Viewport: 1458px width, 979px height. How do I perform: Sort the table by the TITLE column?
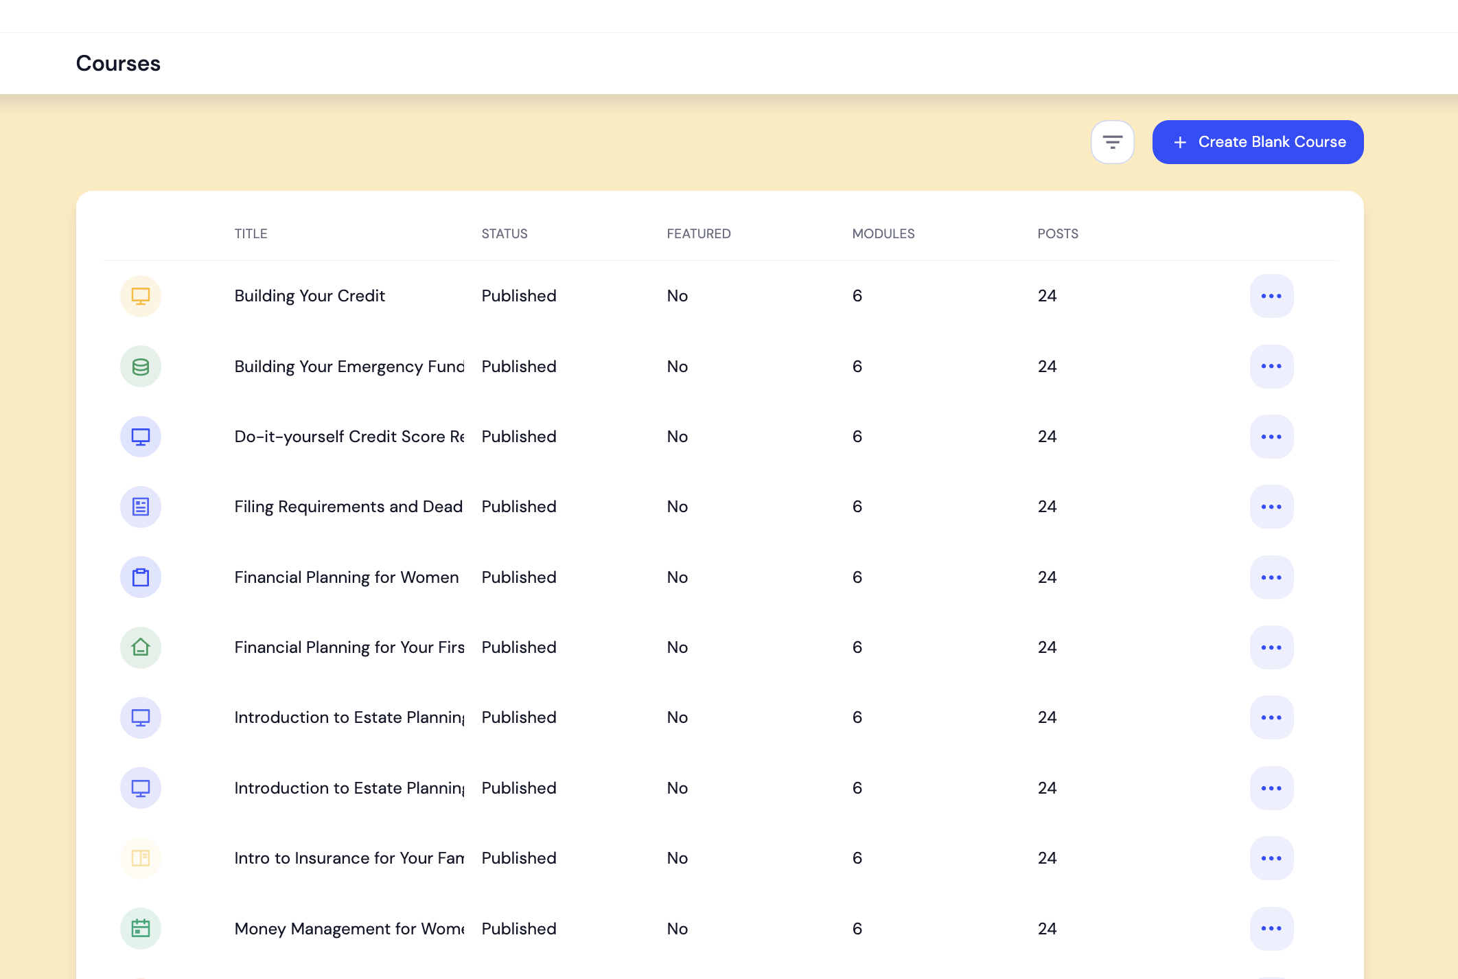click(251, 233)
